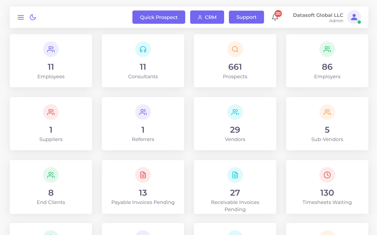Open the Timesheets Waiting label
Image resolution: width=377 pixels, height=235 pixels.
[x=327, y=202]
